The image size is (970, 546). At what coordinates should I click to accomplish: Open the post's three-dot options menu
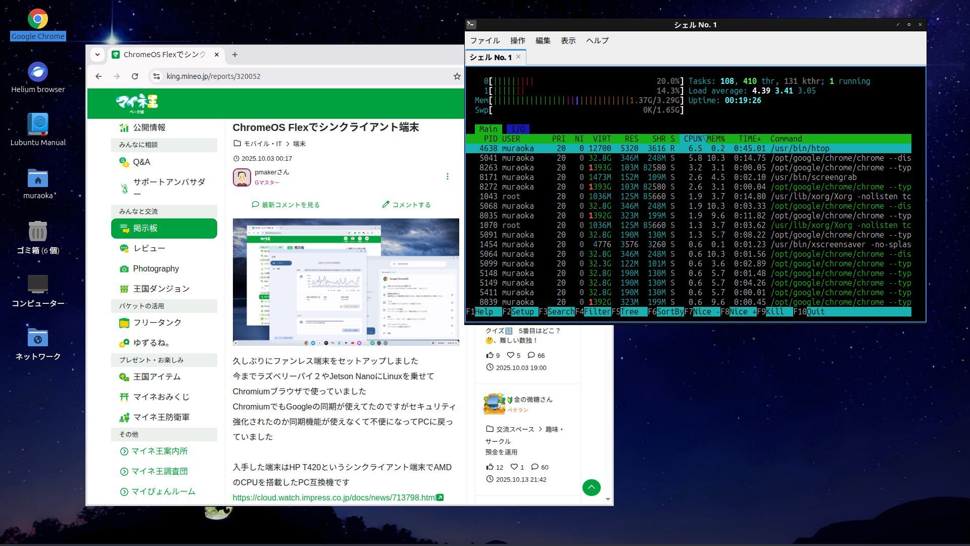[x=447, y=176]
